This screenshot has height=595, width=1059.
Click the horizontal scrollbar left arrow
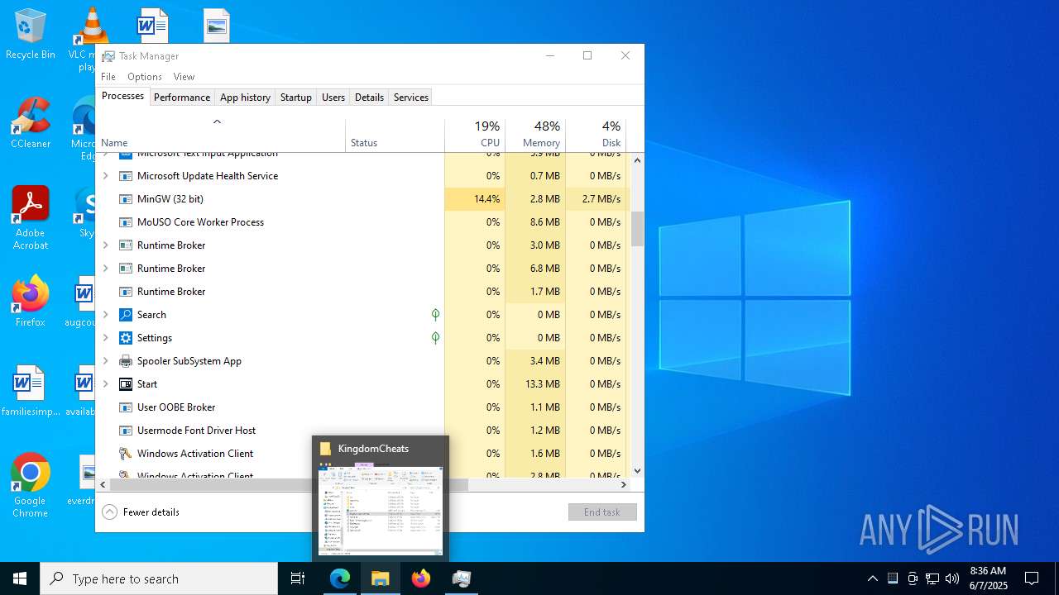pyautogui.click(x=103, y=485)
